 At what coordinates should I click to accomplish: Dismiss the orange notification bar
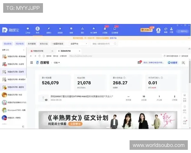tap(189, 38)
